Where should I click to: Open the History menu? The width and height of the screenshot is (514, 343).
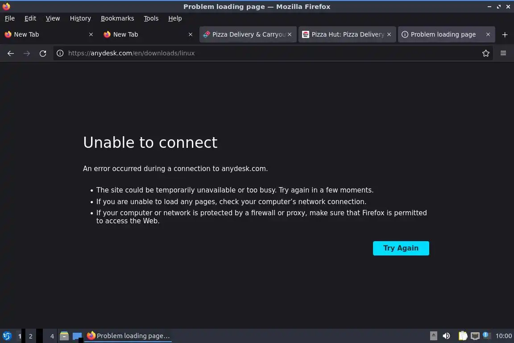pyautogui.click(x=80, y=18)
